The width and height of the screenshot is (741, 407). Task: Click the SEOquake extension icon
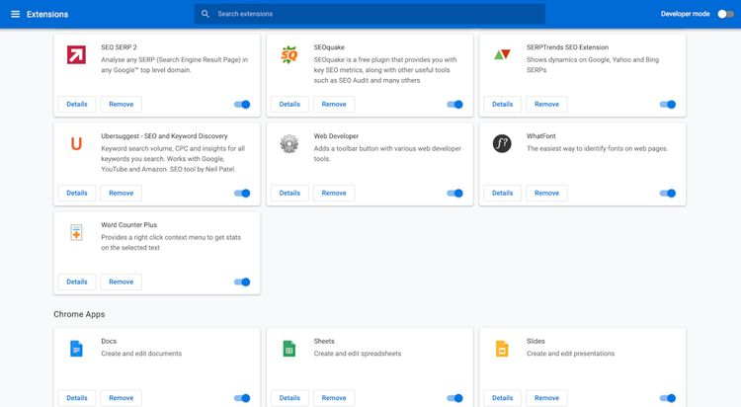pyautogui.click(x=288, y=55)
